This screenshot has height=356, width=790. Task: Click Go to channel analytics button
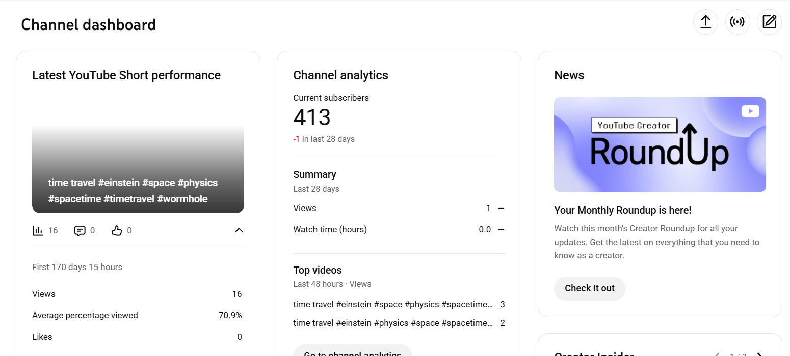pos(352,352)
